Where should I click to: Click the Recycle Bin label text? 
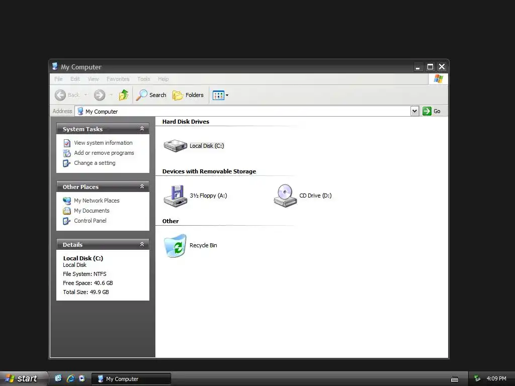[203, 245]
